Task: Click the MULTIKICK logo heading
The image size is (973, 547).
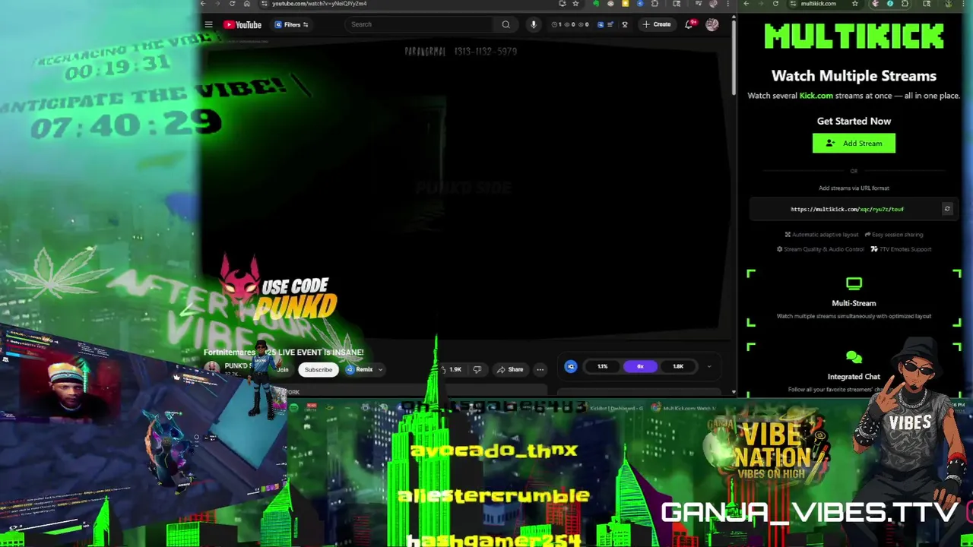Action: pos(854,36)
